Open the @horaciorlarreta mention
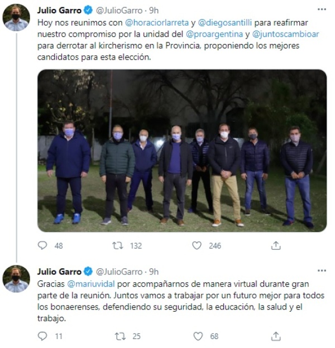Image resolution: width=335 pixels, height=348 pixels. point(157,23)
